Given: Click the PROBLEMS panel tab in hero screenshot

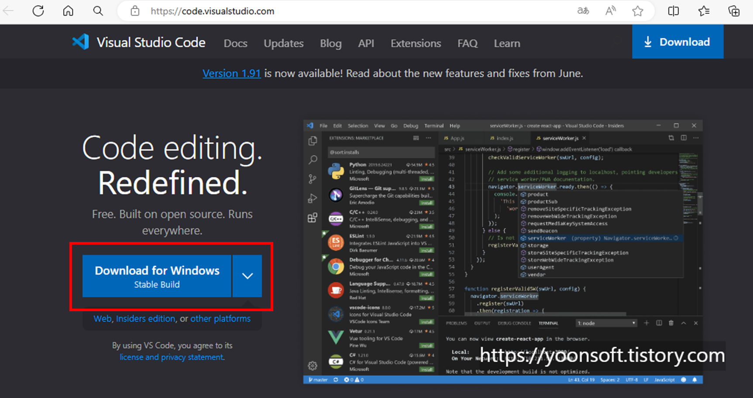Looking at the screenshot, I should [x=456, y=323].
